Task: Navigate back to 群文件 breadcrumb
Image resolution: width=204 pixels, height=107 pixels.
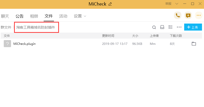Action: (6, 27)
